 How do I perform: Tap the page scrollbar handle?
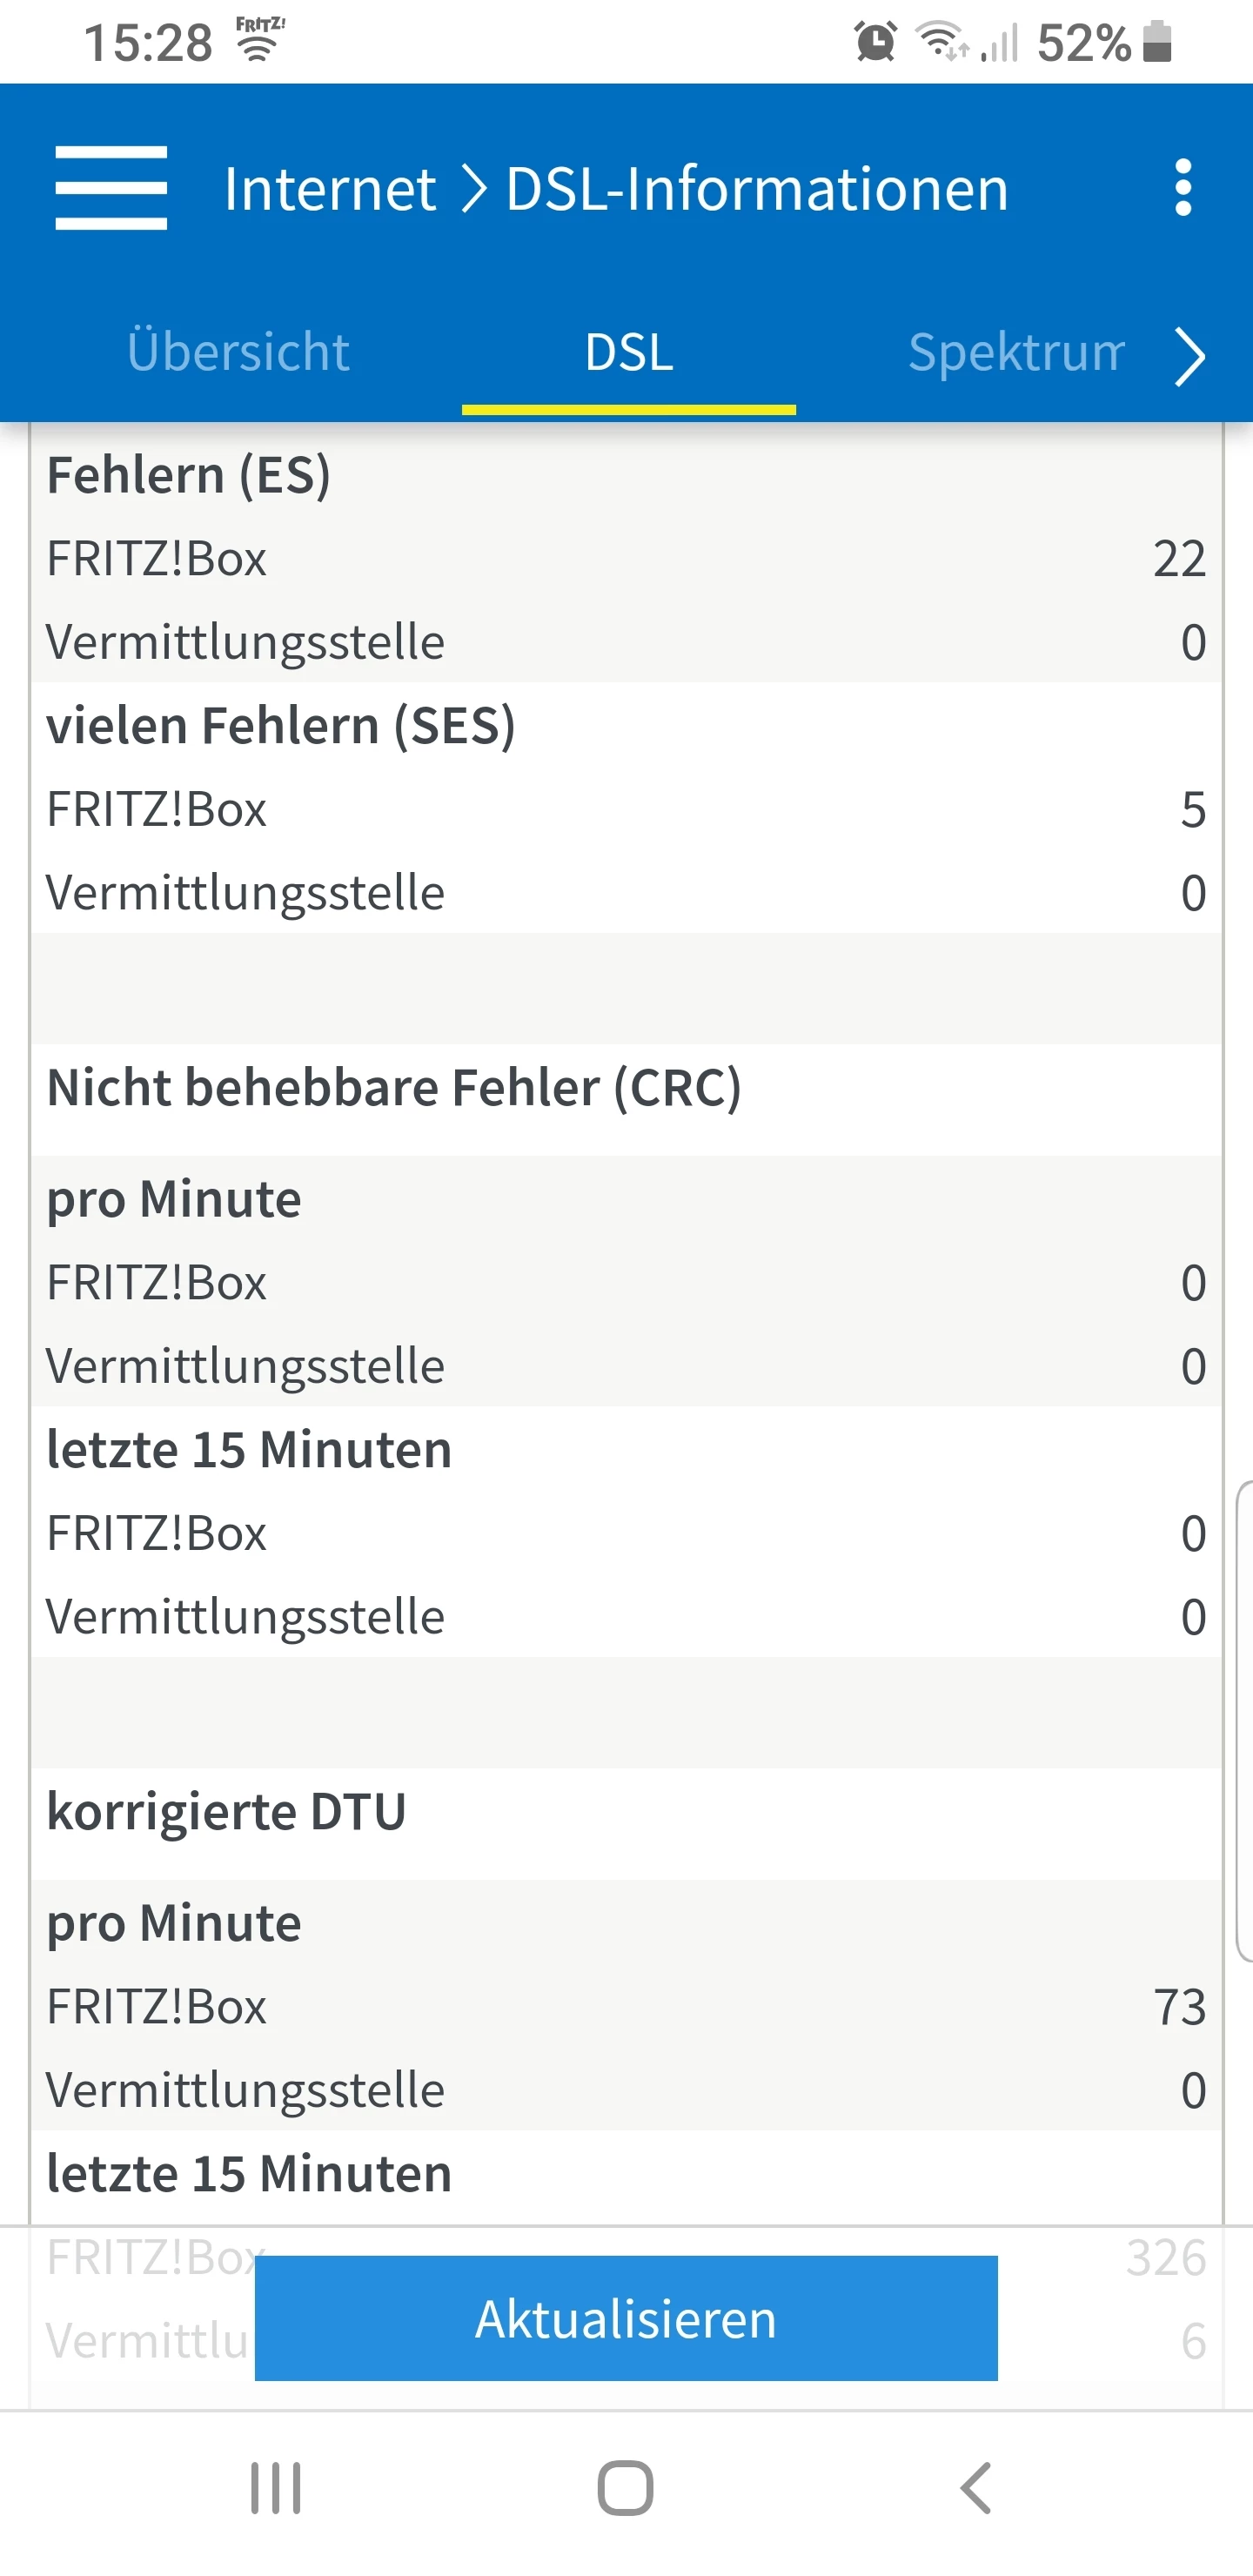click(1245, 1720)
